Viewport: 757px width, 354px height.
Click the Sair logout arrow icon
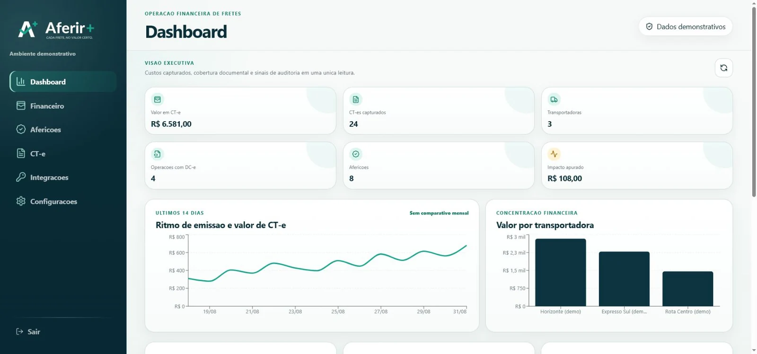coord(19,332)
